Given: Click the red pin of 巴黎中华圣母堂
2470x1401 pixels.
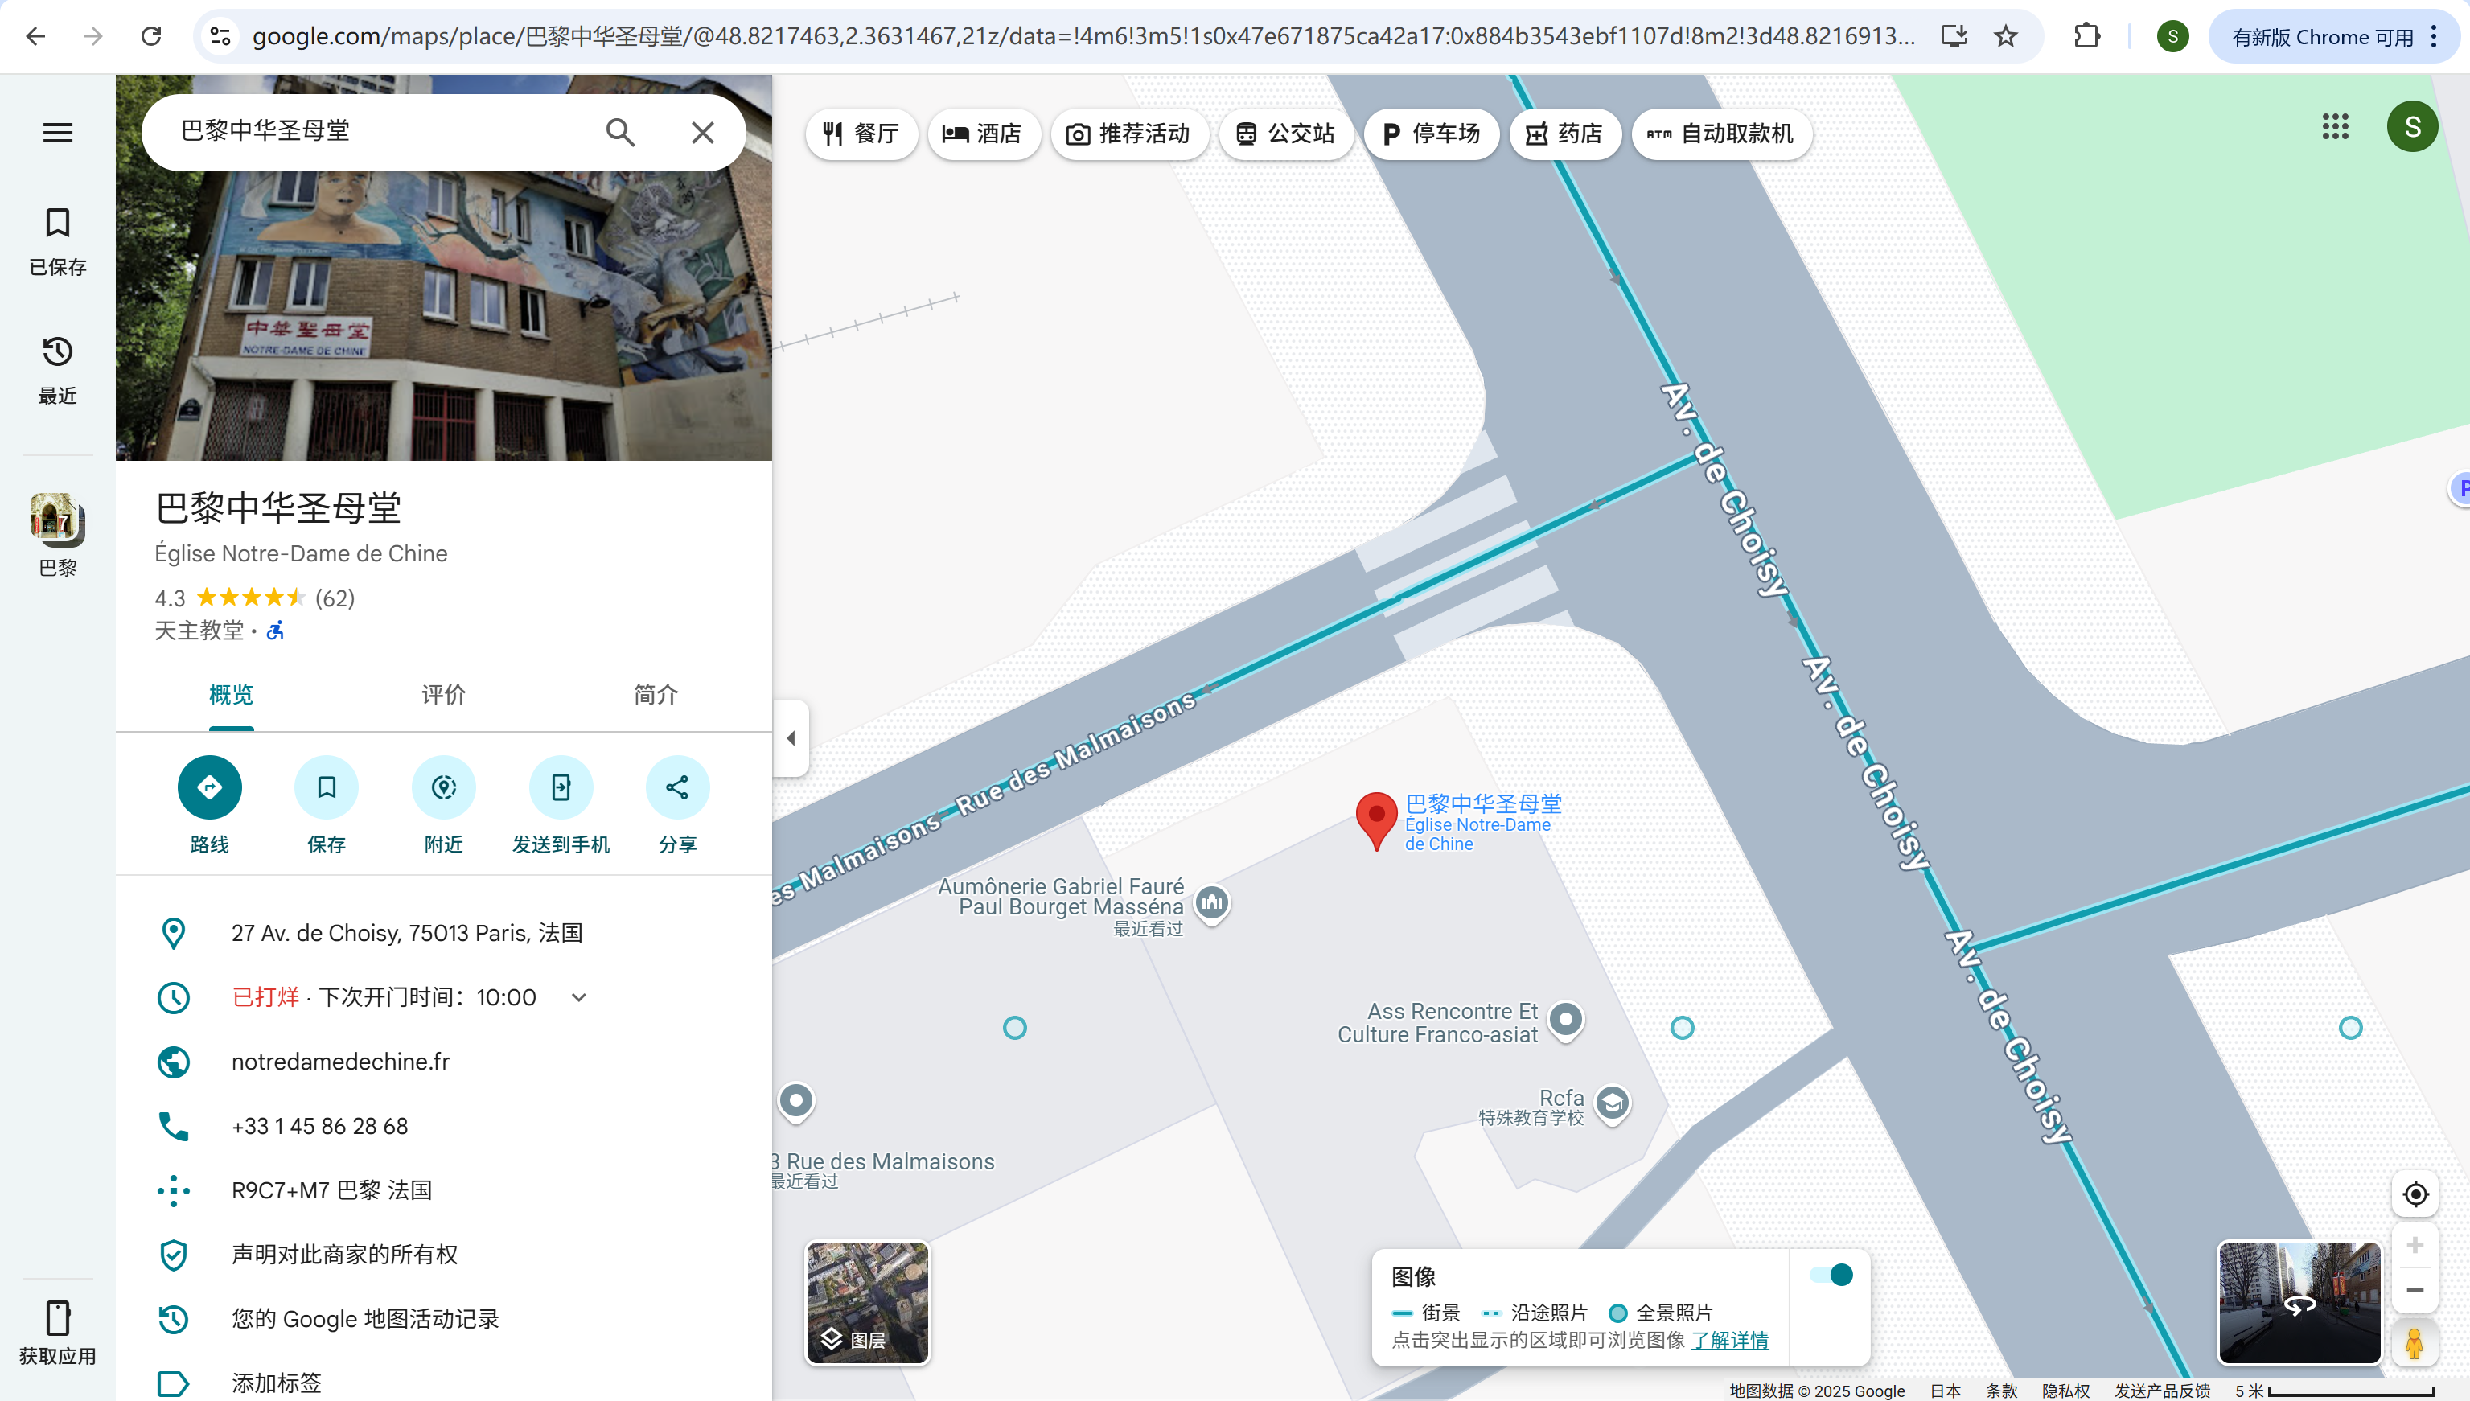Looking at the screenshot, I should [1377, 821].
